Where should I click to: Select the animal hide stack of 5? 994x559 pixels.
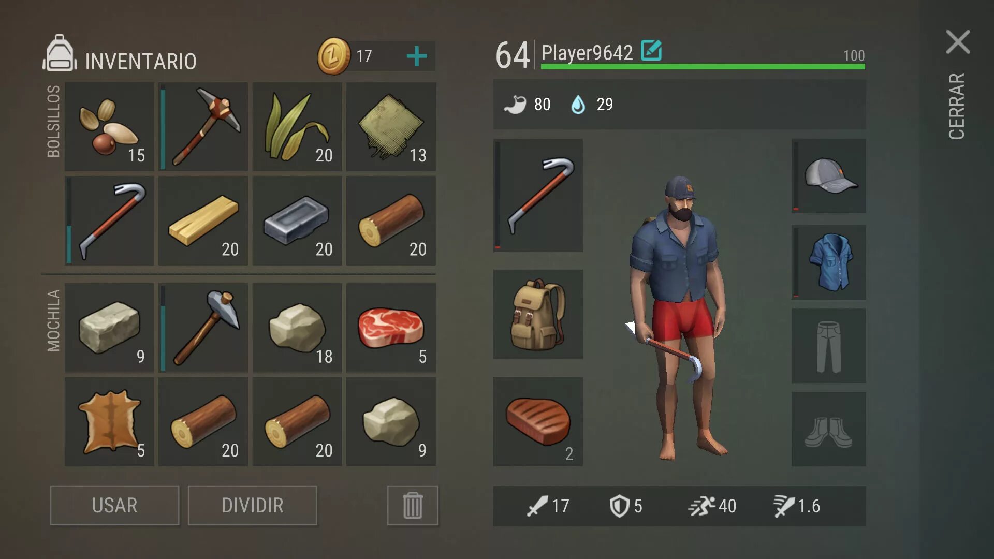coord(109,422)
